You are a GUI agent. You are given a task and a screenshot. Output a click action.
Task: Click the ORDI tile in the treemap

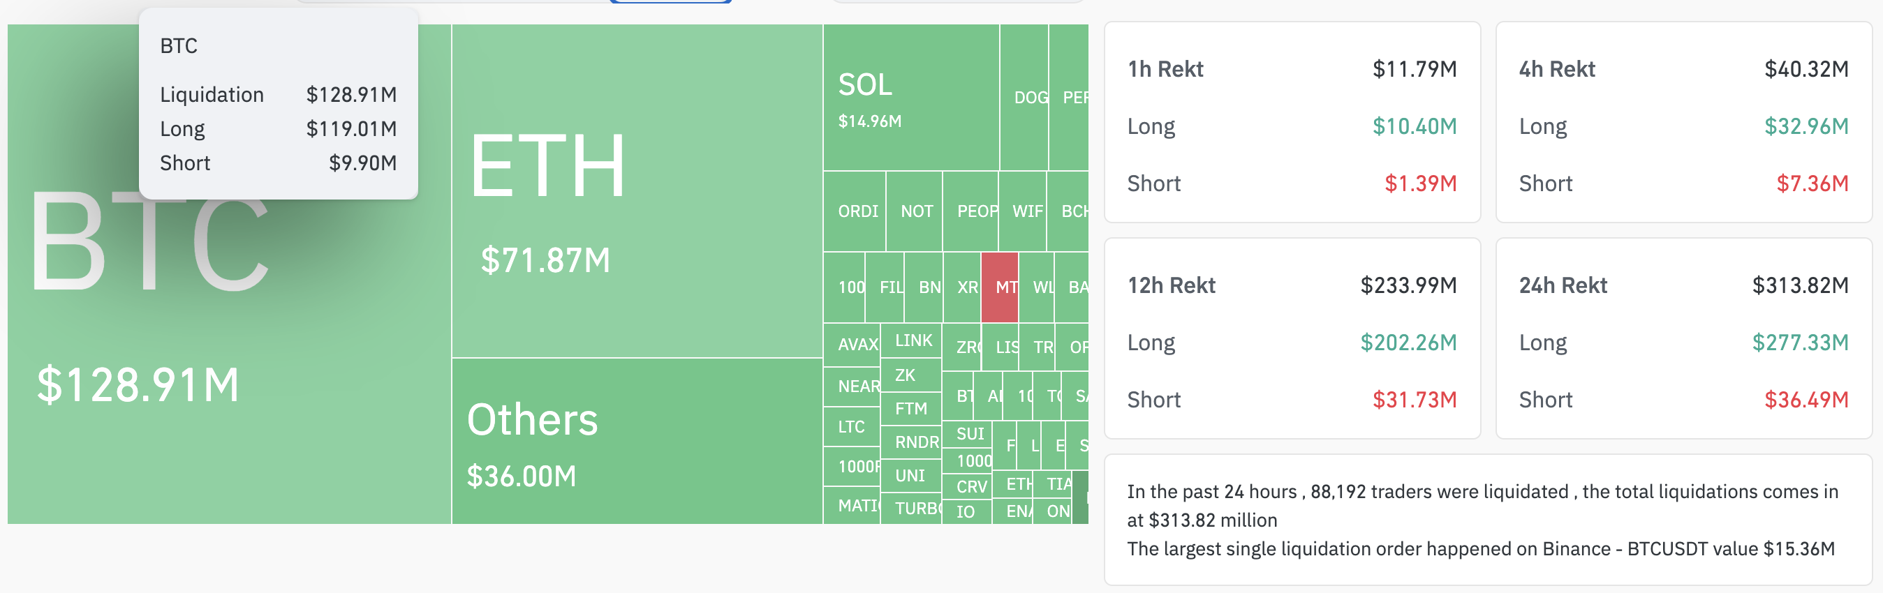(x=855, y=211)
